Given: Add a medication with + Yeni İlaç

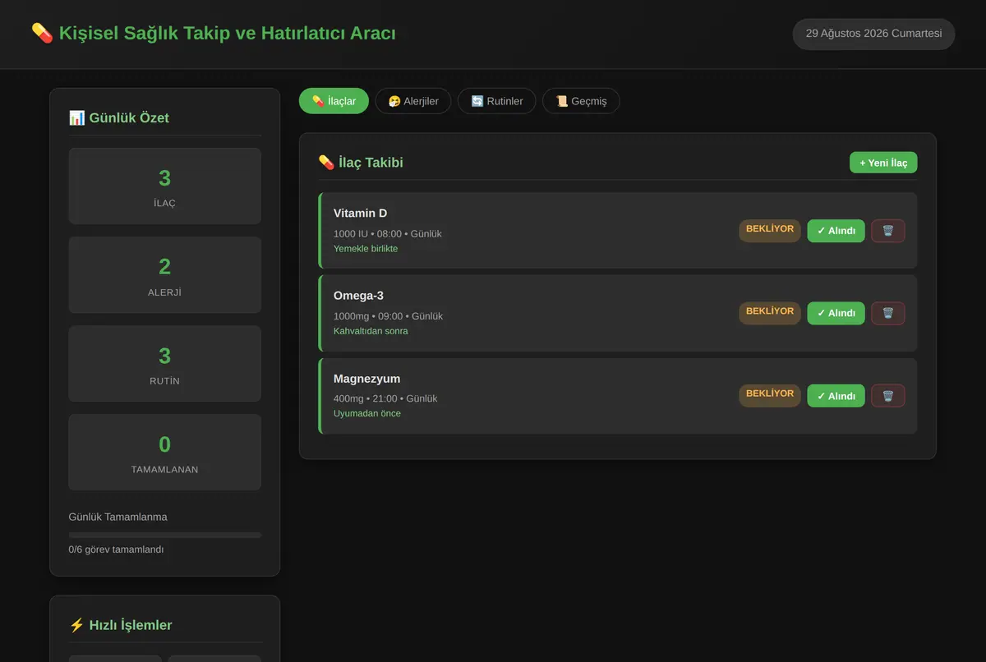Looking at the screenshot, I should [x=883, y=163].
